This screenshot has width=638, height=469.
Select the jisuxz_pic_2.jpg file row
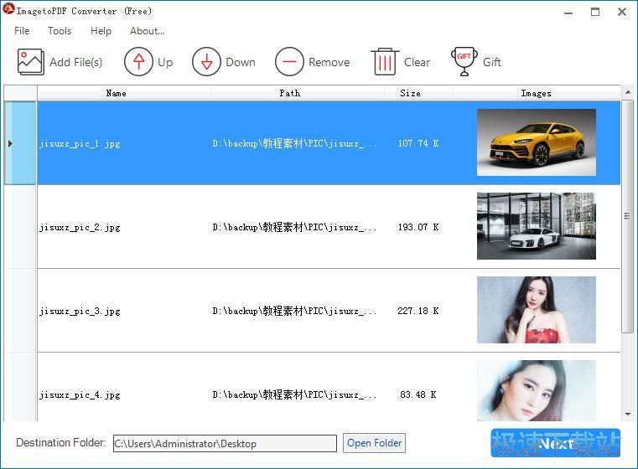pyautogui.click(x=80, y=227)
